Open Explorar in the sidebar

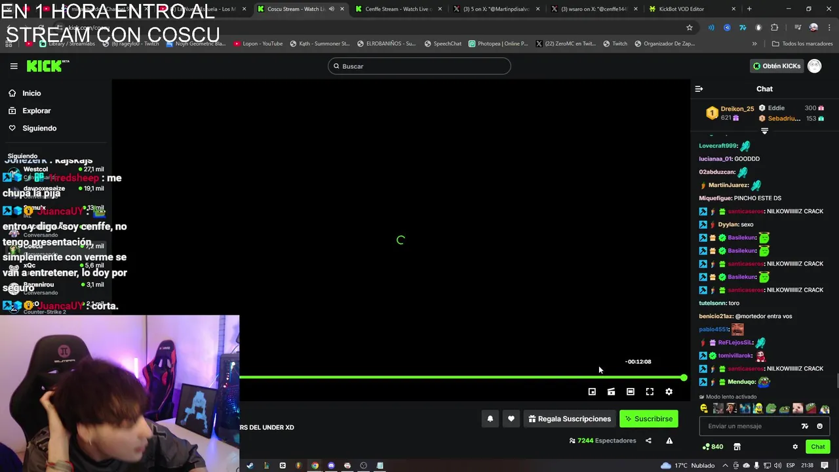(x=37, y=111)
